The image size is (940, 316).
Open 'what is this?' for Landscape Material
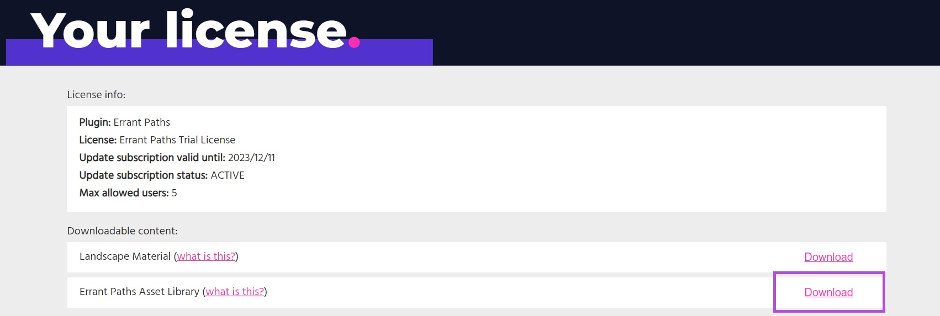[206, 256]
